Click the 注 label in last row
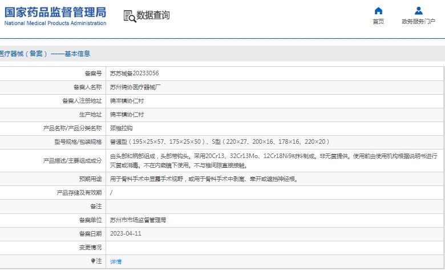Viewport: 445px width, 271px height. click(x=99, y=261)
